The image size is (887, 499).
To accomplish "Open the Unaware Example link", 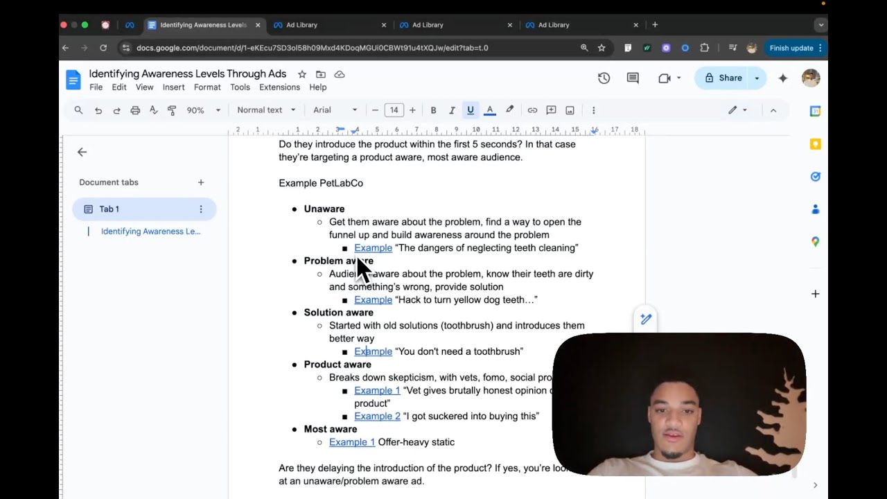I will point(373,248).
